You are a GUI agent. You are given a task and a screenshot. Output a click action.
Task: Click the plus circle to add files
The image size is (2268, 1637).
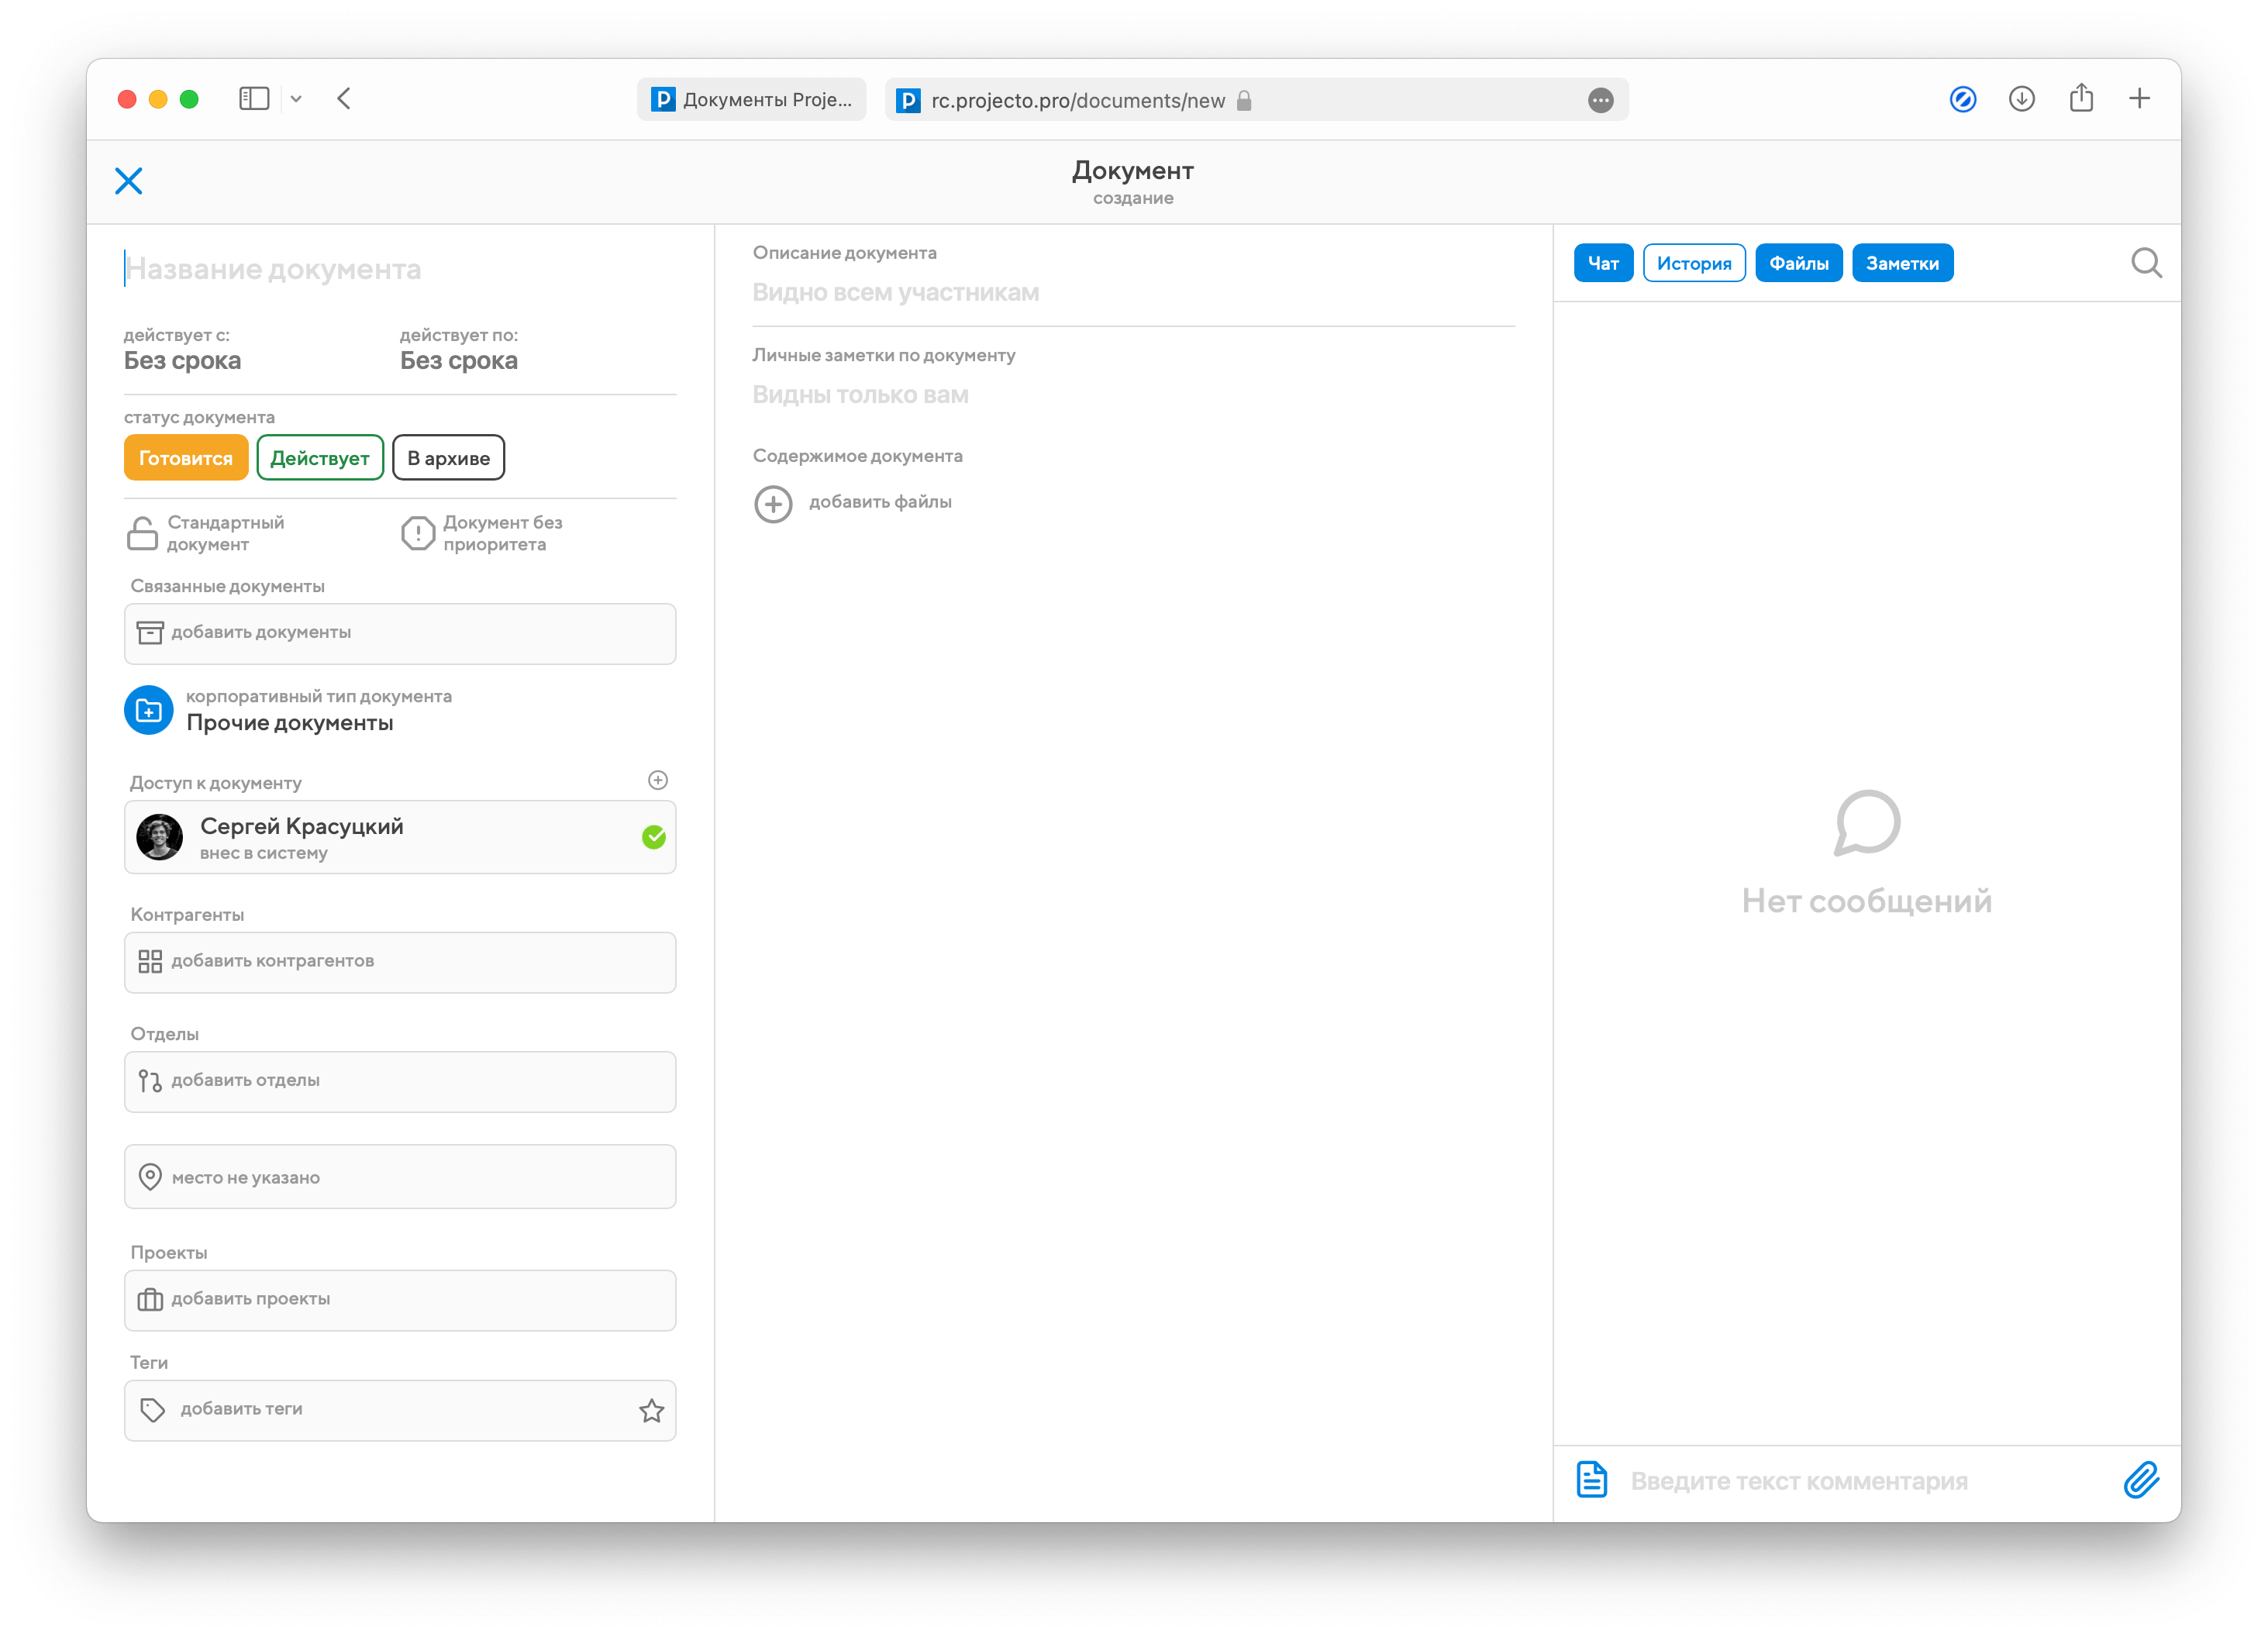[773, 504]
